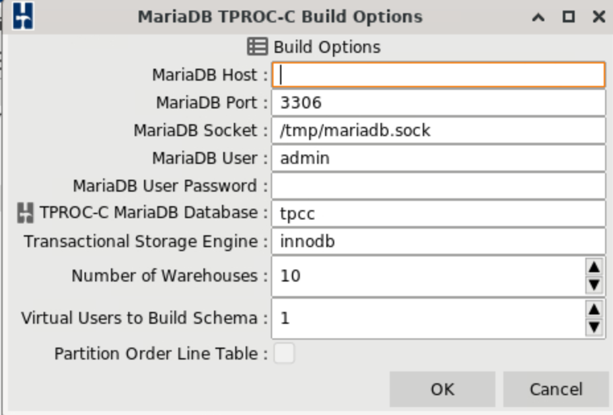Enable Partition Order Line Table checkbox
The width and height of the screenshot is (613, 415).
tap(285, 354)
